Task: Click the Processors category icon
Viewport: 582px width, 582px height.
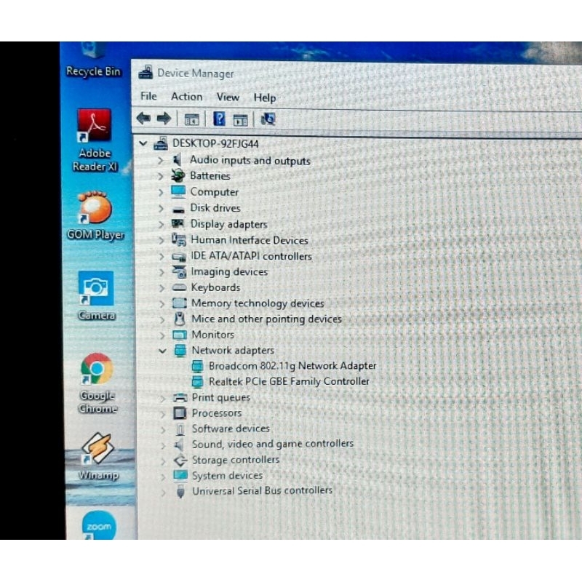Action: tap(180, 412)
